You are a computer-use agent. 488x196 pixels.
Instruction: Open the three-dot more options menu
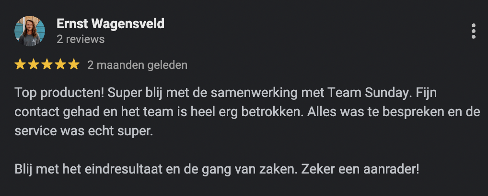(474, 31)
